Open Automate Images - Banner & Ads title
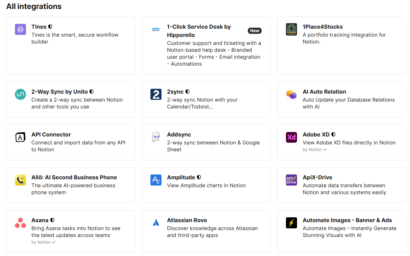The height and width of the screenshot is (256, 410). [x=347, y=220]
